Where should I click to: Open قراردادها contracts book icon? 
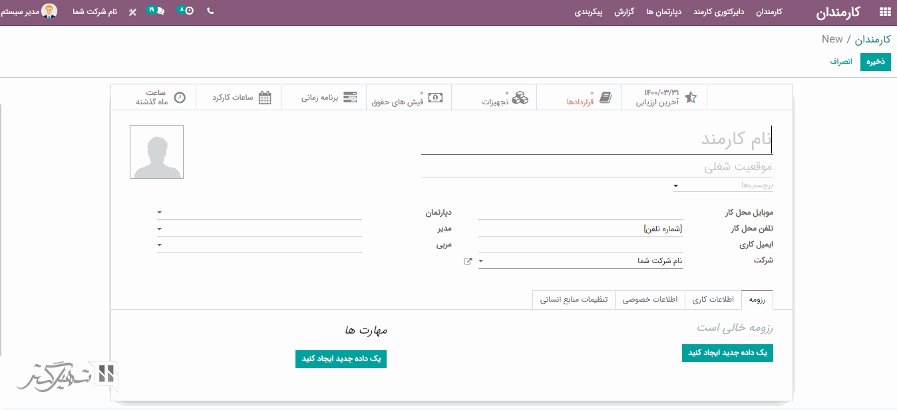605,98
